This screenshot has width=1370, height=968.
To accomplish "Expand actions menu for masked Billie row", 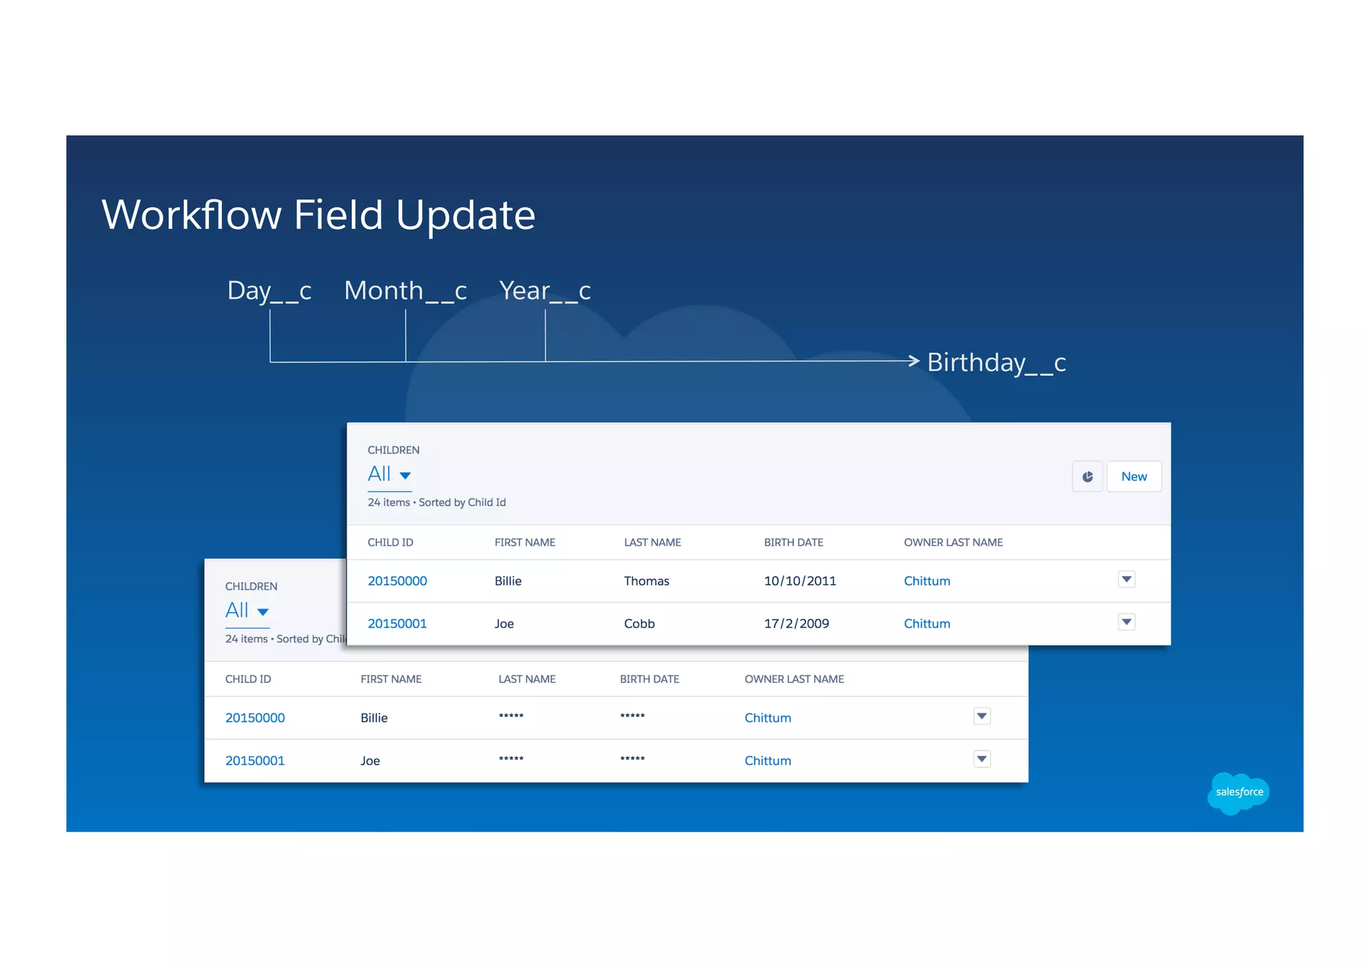I will click(x=981, y=716).
